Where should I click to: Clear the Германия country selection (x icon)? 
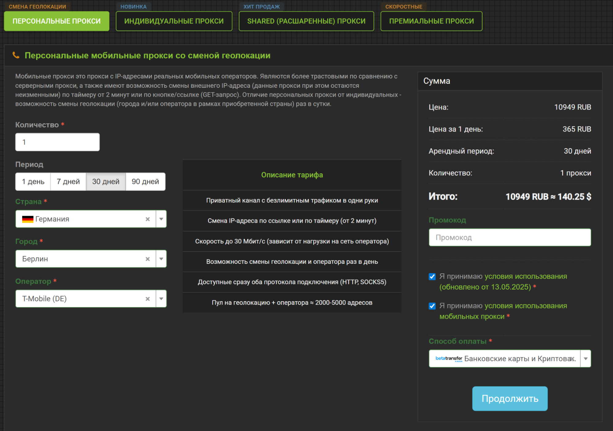[148, 219]
